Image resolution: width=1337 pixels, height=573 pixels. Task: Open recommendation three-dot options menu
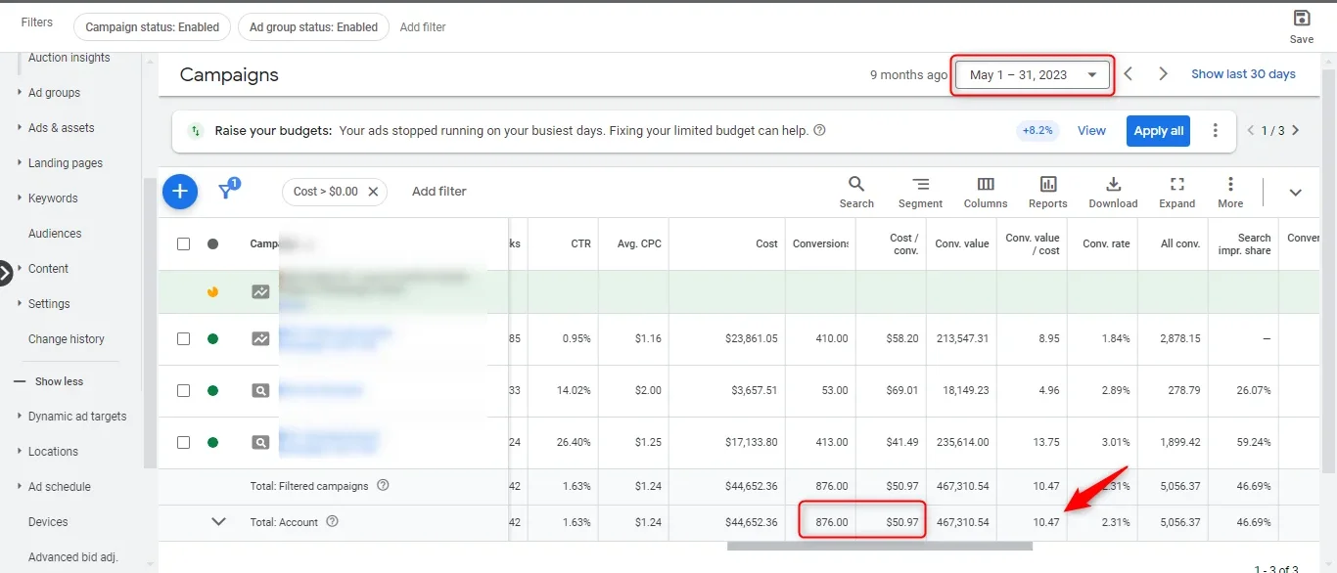click(1216, 130)
